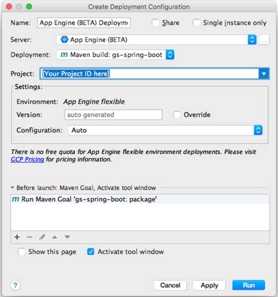Image resolution: width=278 pixels, height=297 pixels.
Task: Enable the Show this page checkbox
Action: click(x=22, y=252)
